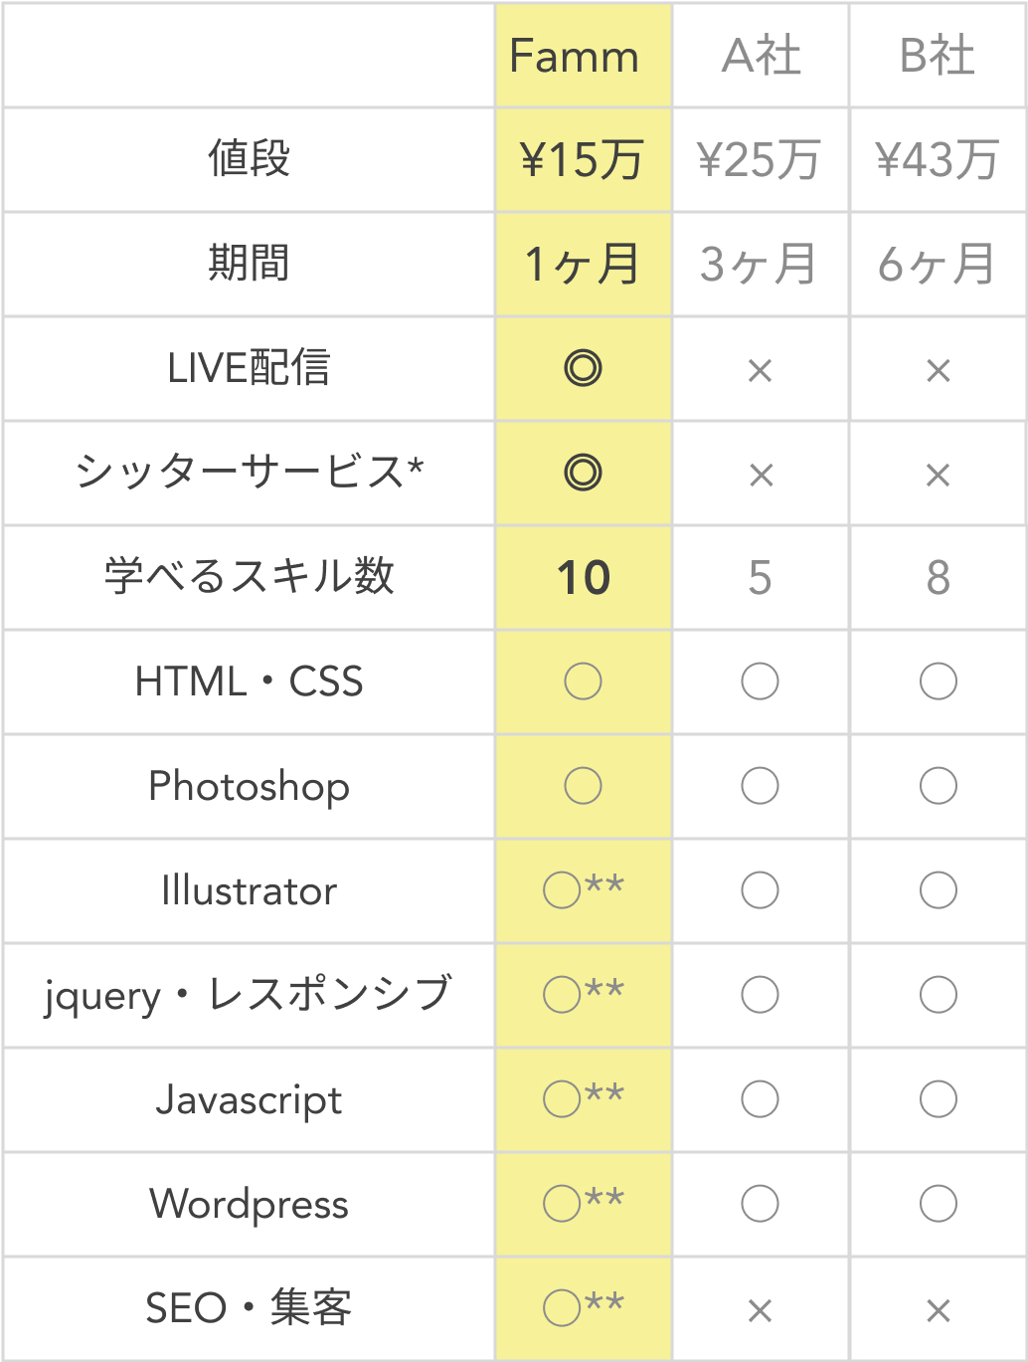1028x1362 pixels.
Task: Click the ¥43万 price cell
Action: (x=938, y=160)
